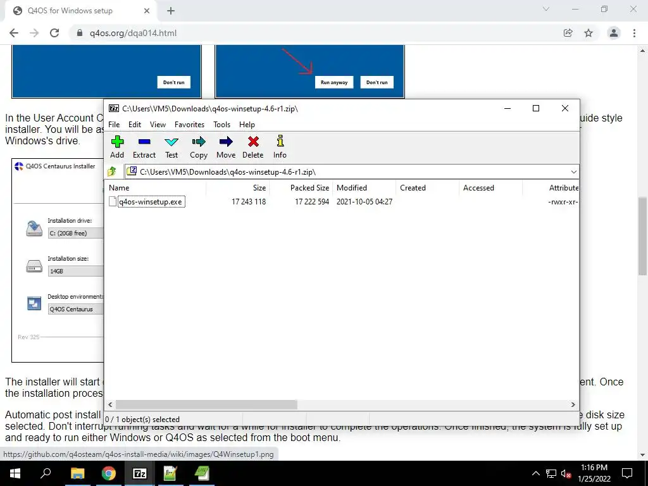Go up one folder level in 7-Zip
This screenshot has width=648, height=486.
pyautogui.click(x=111, y=171)
